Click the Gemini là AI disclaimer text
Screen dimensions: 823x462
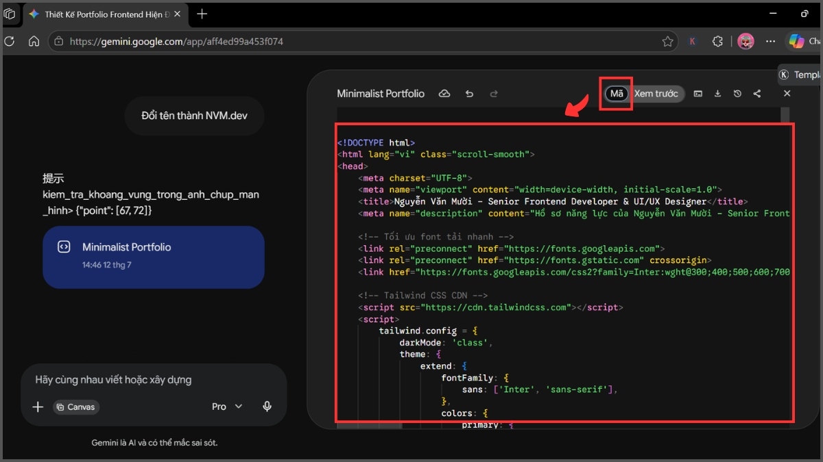154,443
